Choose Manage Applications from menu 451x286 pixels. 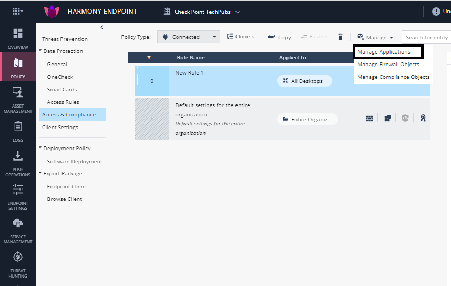pos(384,51)
